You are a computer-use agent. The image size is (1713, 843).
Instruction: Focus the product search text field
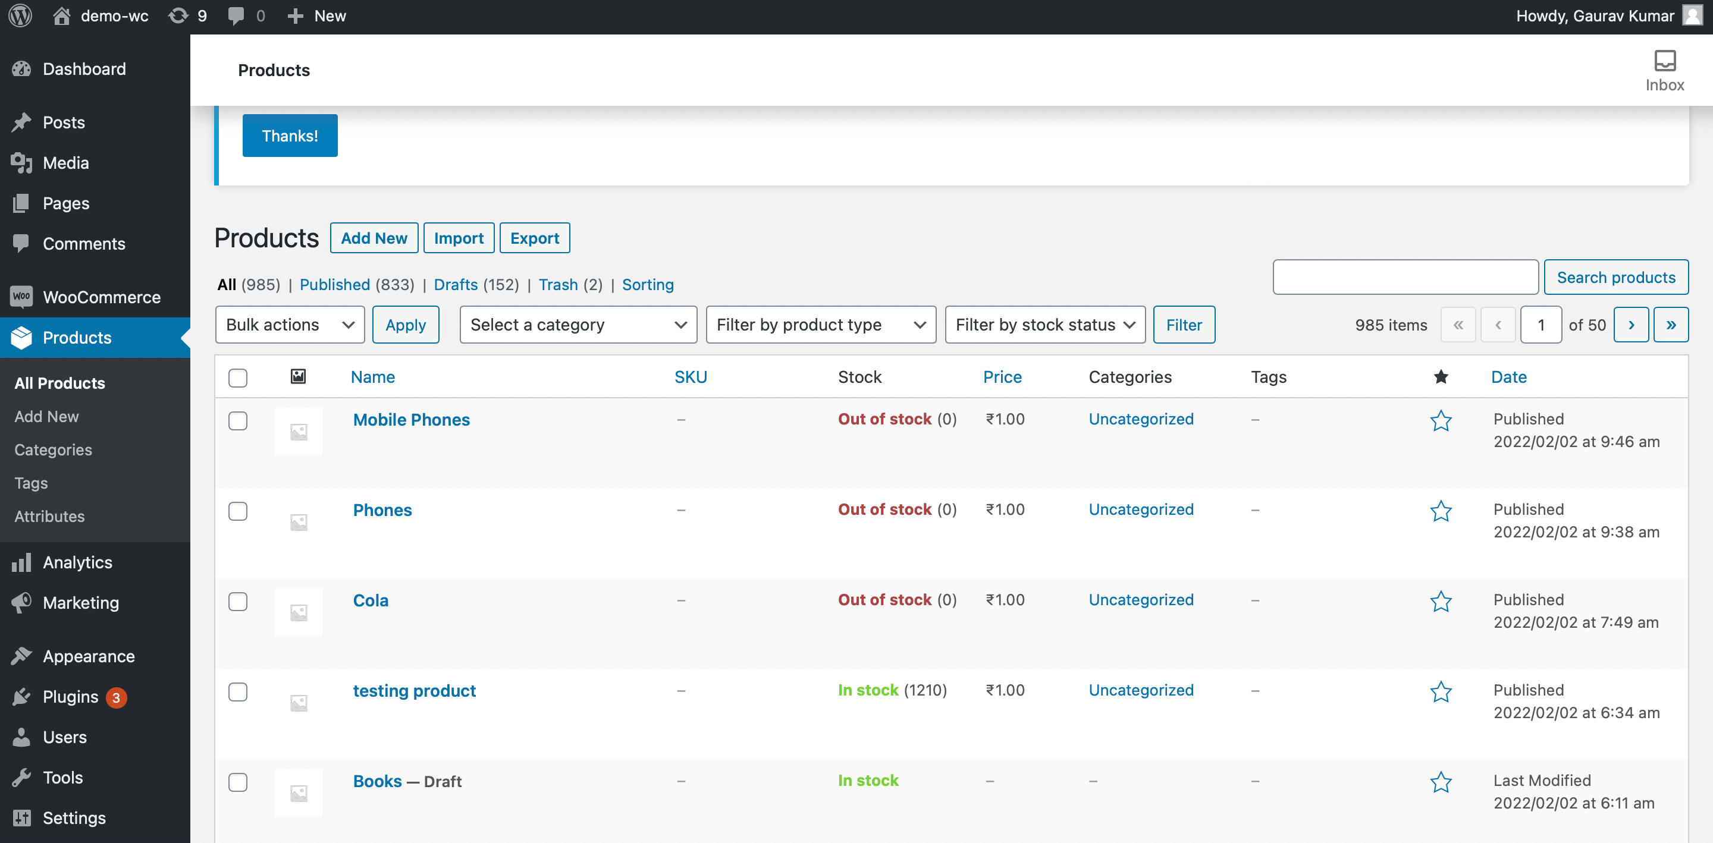(x=1404, y=277)
